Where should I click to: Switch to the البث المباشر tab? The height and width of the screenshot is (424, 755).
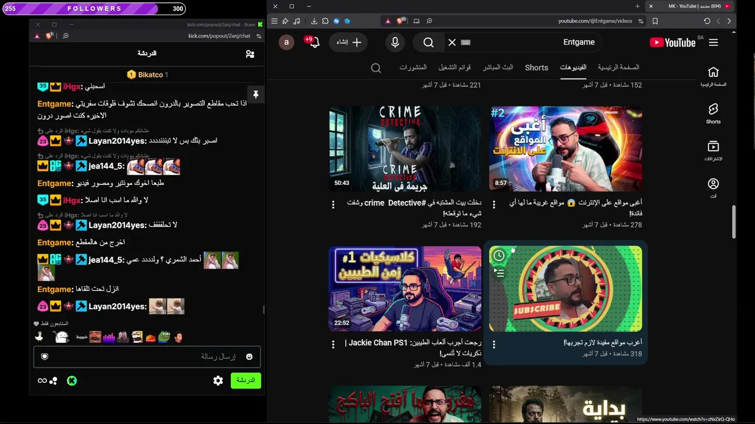[x=498, y=67]
